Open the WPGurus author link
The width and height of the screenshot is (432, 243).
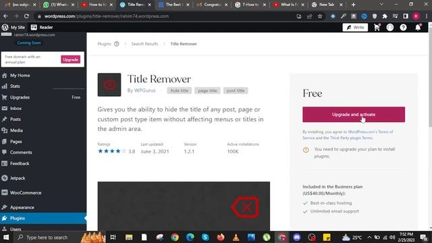coord(145,90)
